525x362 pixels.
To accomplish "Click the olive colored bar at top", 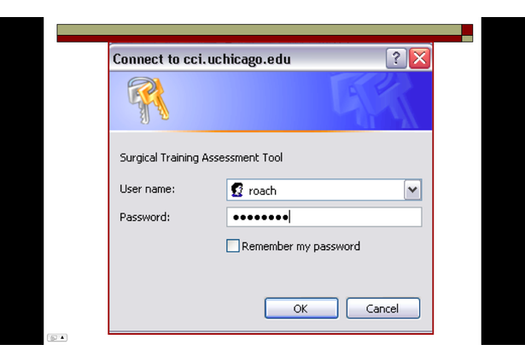I will tap(260, 30).
